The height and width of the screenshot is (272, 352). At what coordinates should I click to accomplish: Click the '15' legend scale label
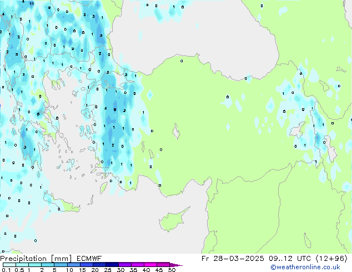click(x=82, y=270)
